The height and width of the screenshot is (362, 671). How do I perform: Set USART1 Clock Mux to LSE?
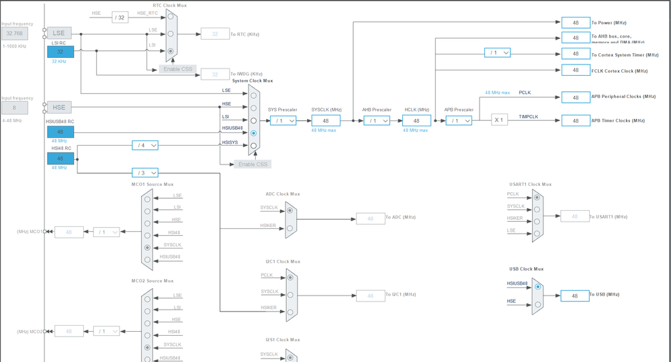pos(537,233)
